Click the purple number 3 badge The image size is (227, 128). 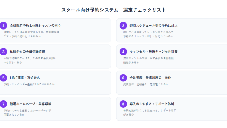tap(4, 52)
